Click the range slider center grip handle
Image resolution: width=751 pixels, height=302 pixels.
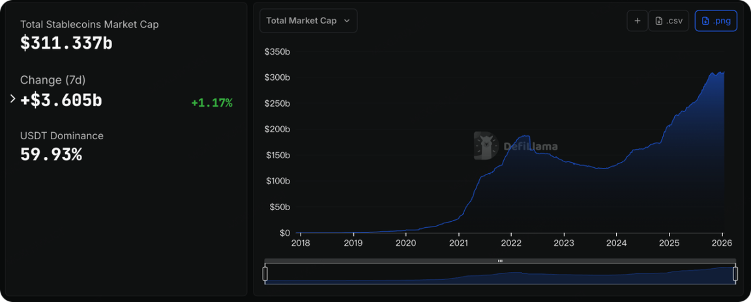click(500, 261)
